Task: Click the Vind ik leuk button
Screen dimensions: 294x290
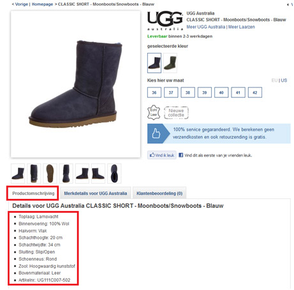Action: 162,155
